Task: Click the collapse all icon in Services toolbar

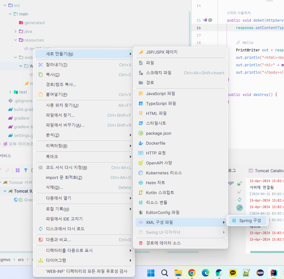Action: coord(7,170)
